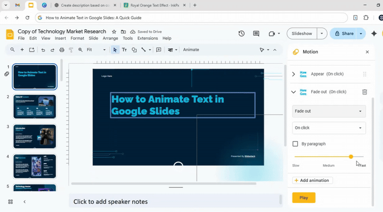
Task: Open version history clock icon
Action: pos(241,34)
